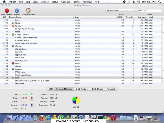Screen dimensions: 164x123
Task: Click the process list vertical scrollbar
Action: coord(163,51)
